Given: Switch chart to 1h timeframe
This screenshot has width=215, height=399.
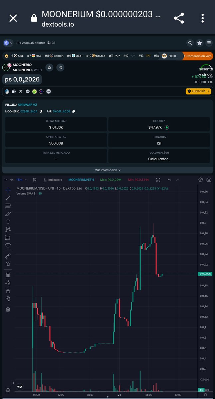Looking at the screenshot, I should (x=6, y=180).
